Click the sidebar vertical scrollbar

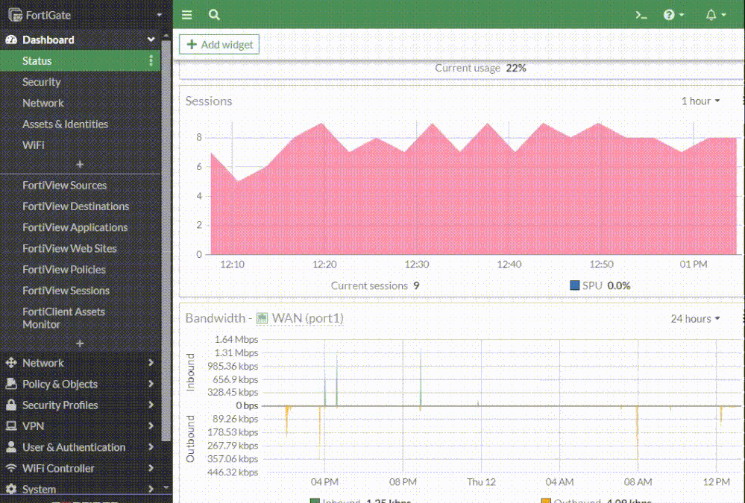pyautogui.click(x=166, y=241)
